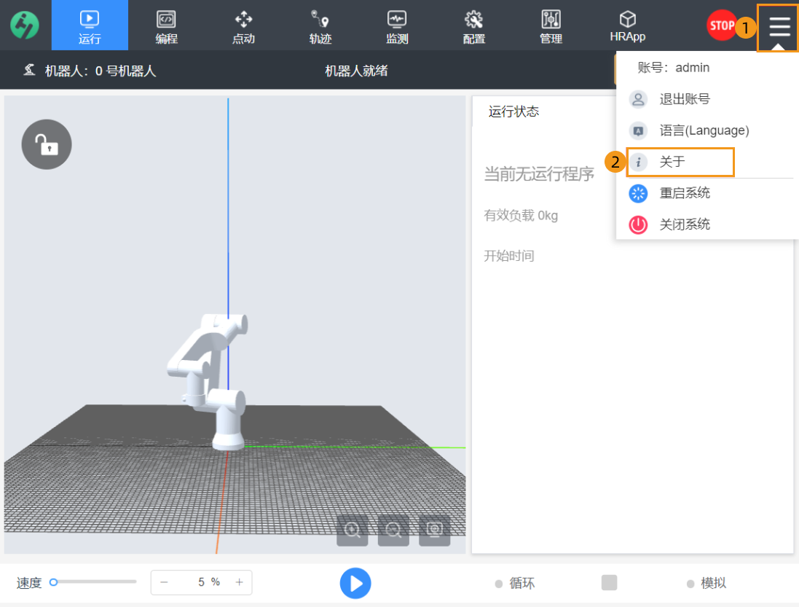Reset the 3D view camera icon
The image size is (799, 607).
435,530
